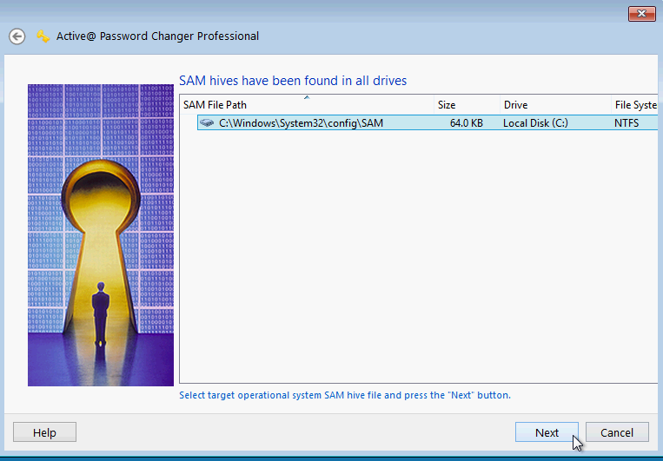Sort by File System column header

pyautogui.click(x=634, y=104)
